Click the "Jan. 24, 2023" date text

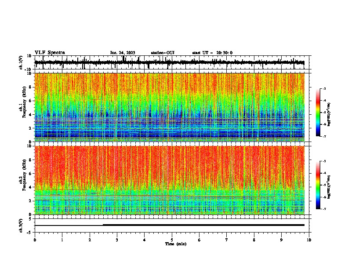pos(123,53)
